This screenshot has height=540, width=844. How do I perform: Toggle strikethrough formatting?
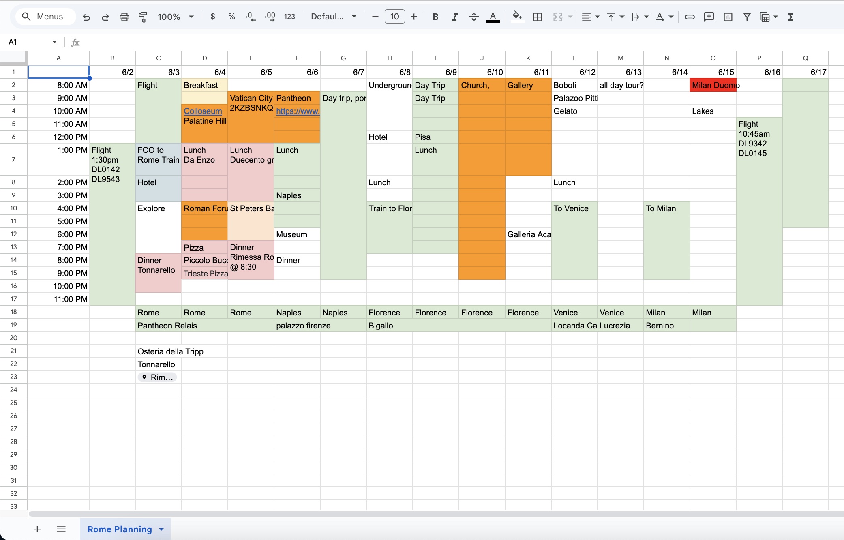pyautogui.click(x=473, y=17)
